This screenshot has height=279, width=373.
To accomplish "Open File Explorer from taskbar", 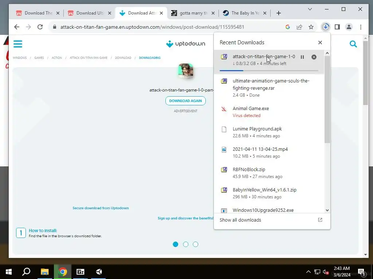I will pos(44,272).
